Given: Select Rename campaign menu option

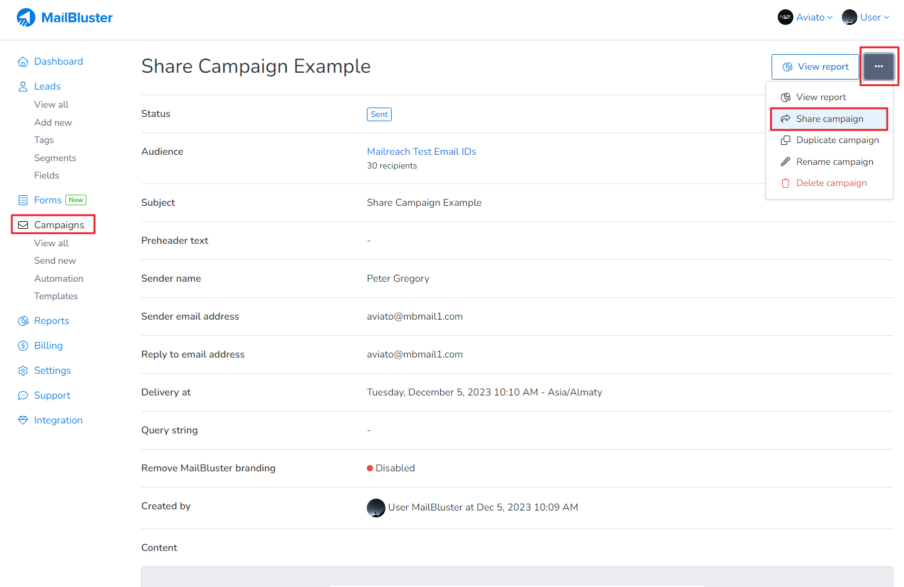Looking at the screenshot, I should [x=834, y=162].
